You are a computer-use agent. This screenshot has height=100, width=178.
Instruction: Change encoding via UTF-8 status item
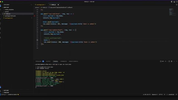pos(160,94)
